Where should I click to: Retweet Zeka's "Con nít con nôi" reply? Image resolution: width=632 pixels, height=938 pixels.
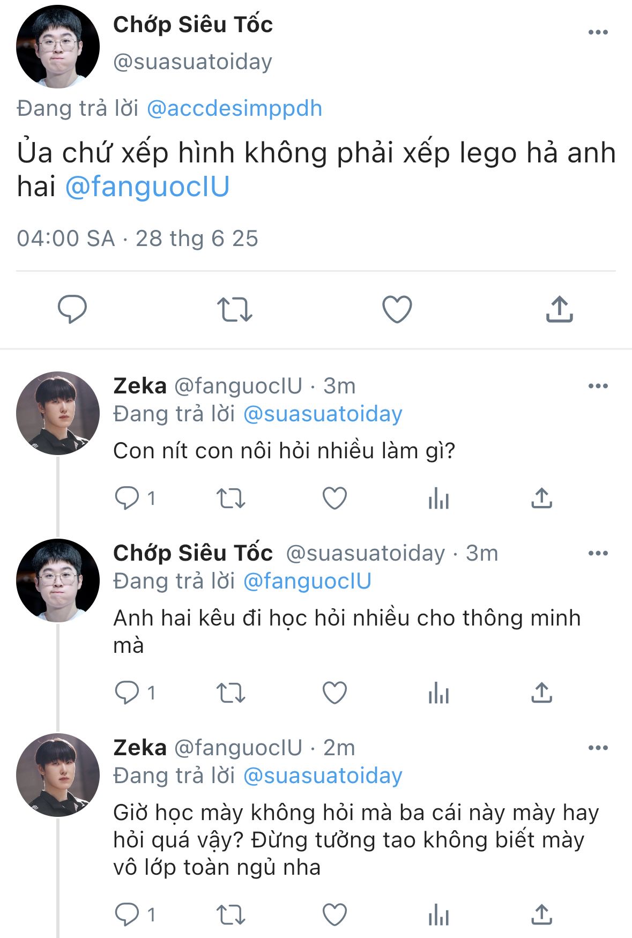pos(231,498)
